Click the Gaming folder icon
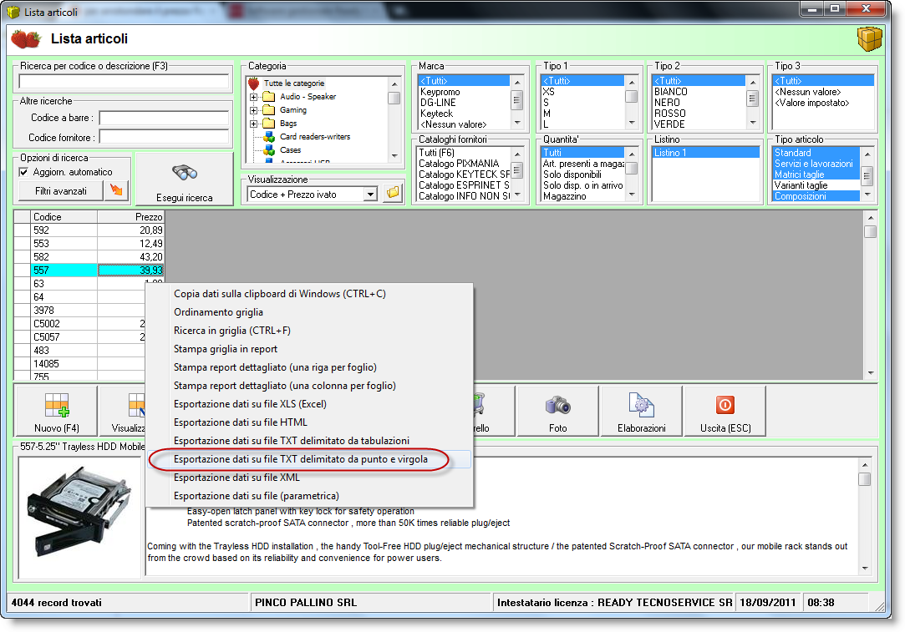The image size is (905, 632). point(269,109)
